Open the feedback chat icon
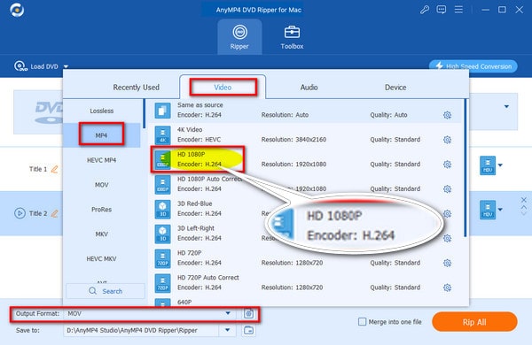The width and height of the screenshot is (532, 345). [442, 10]
